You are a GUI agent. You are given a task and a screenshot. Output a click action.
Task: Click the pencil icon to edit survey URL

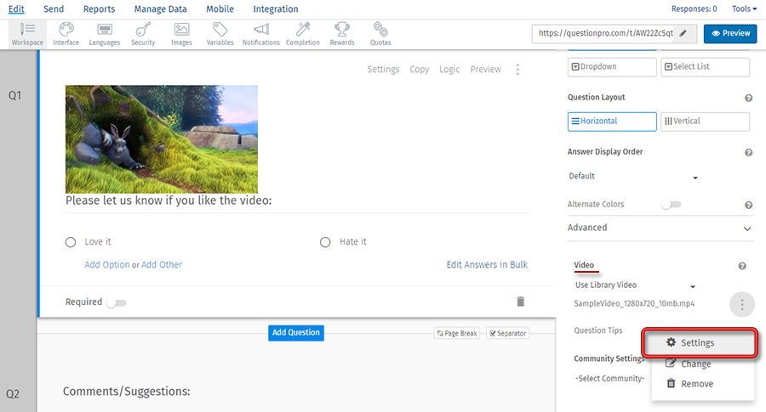tap(683, 33)
